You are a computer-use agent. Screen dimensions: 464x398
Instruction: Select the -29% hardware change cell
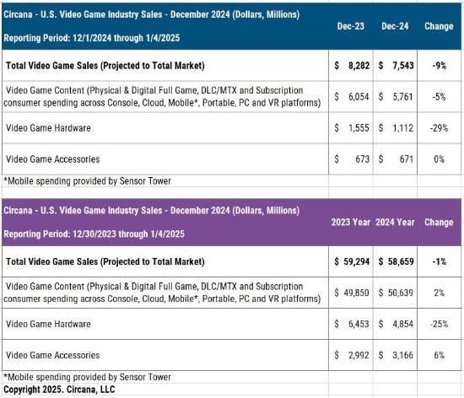440,127
